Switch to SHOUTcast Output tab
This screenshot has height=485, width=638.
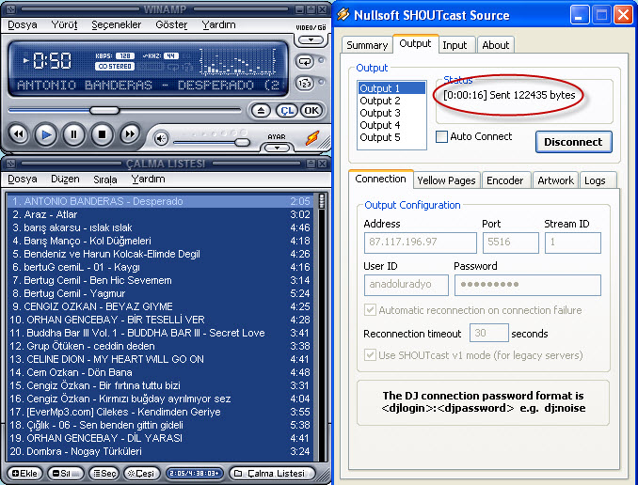pos(415,43)
